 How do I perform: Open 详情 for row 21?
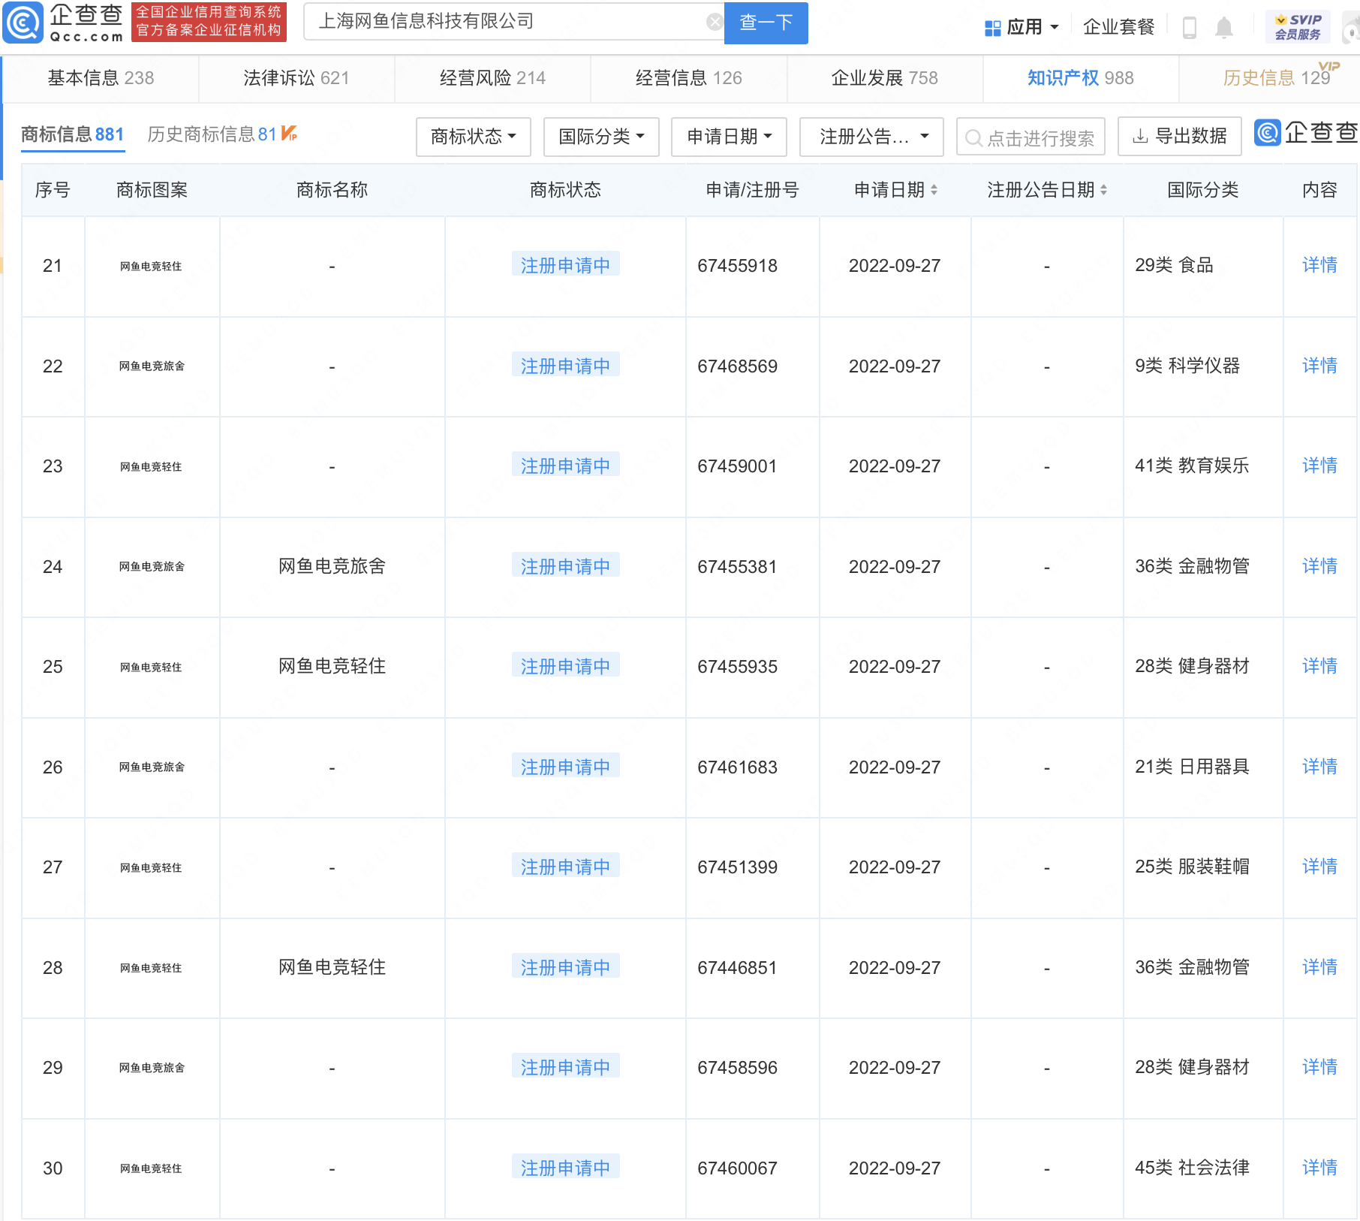[1319, 265]
